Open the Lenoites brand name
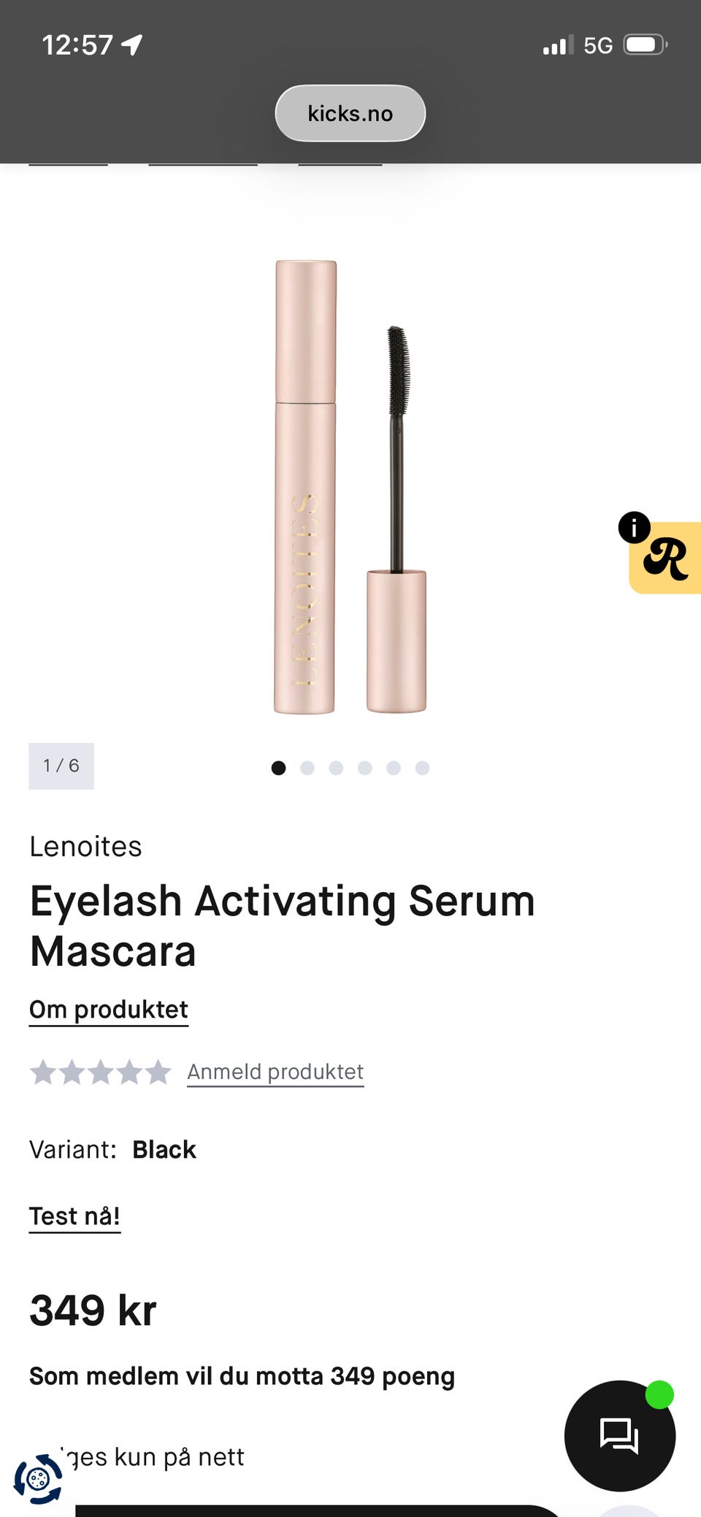The image size is (701, 1517). pos(85,847)
